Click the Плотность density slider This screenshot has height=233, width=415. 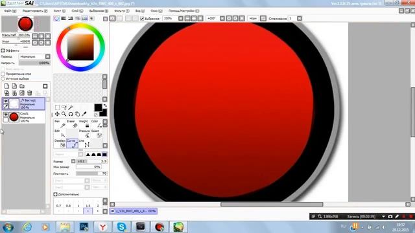(91, 173)
